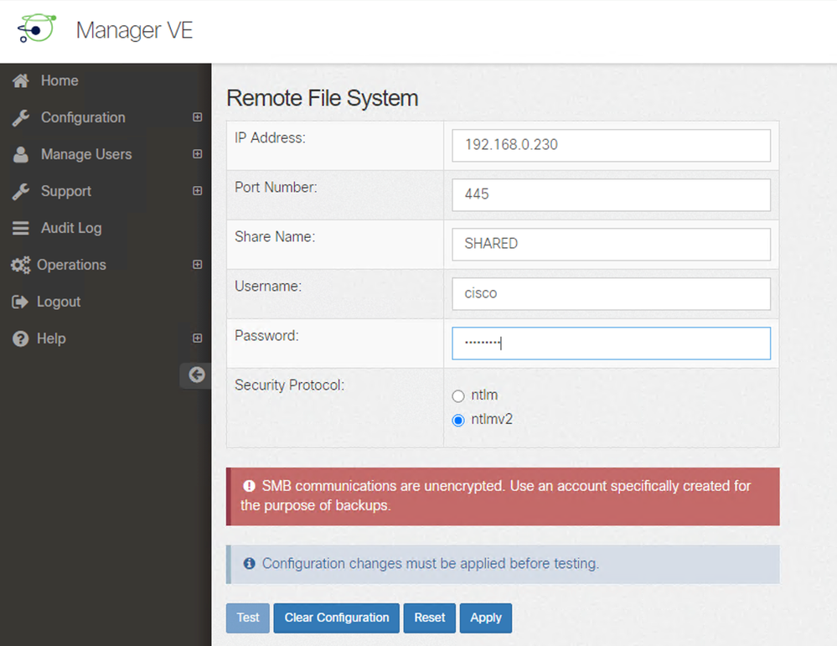The width and height of the screenshot is (837, 646).
Task: Click the Operations gears icon
Action: coord(21,265)
